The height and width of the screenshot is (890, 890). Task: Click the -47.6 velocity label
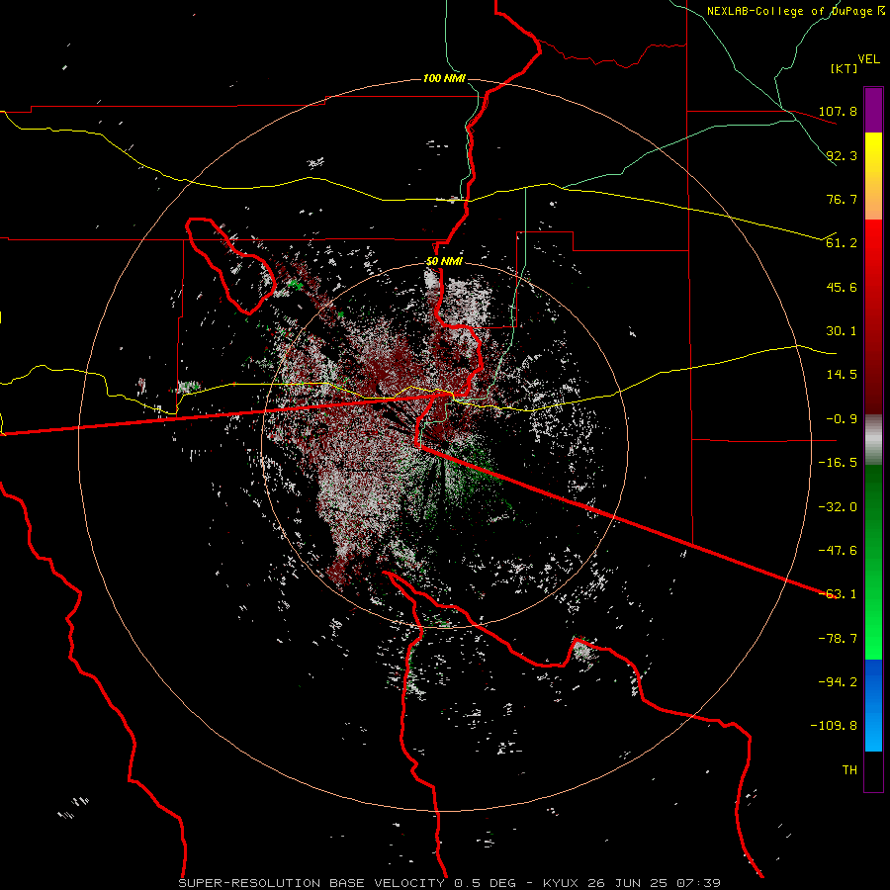coord(838,551)
